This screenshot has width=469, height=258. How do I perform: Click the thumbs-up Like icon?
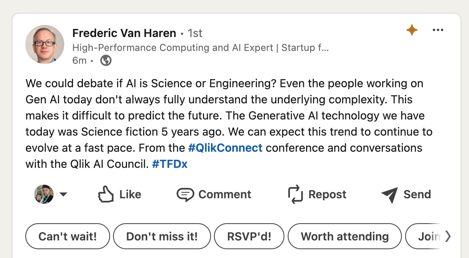pos(106,194)
